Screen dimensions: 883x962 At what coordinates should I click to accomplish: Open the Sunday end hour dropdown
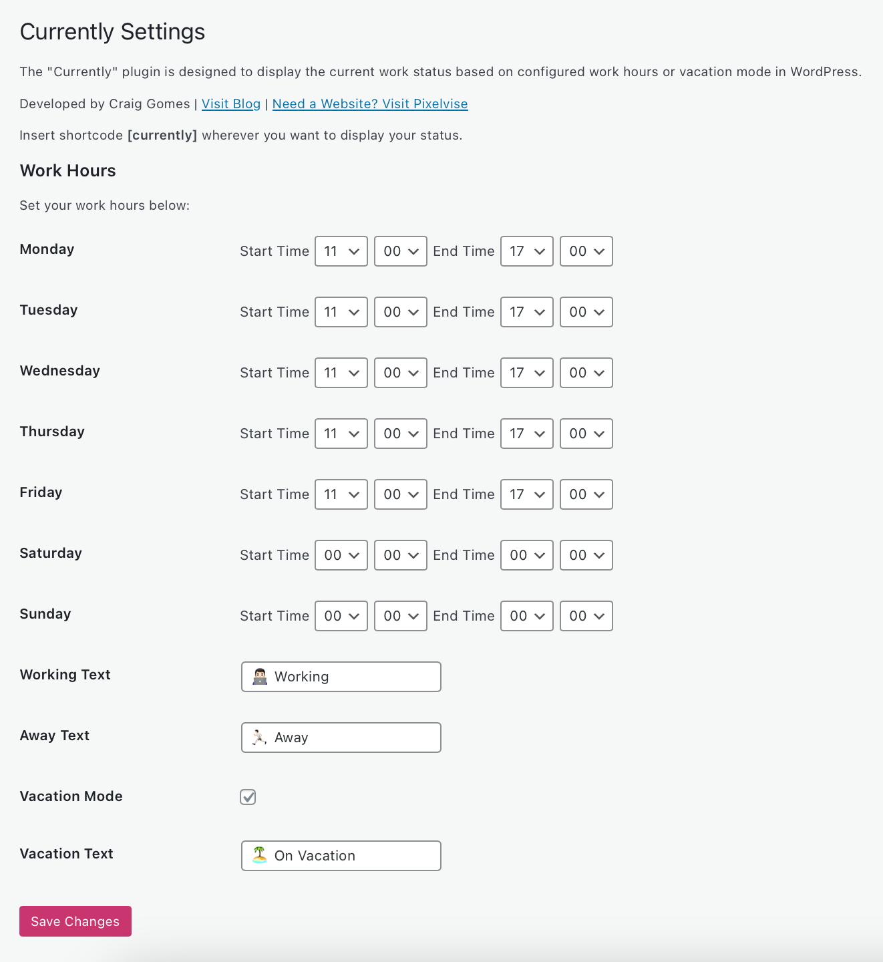coord(526,616)
